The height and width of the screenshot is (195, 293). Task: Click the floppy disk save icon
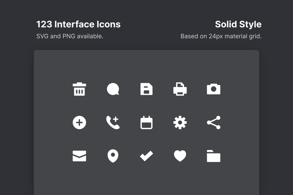146,89
